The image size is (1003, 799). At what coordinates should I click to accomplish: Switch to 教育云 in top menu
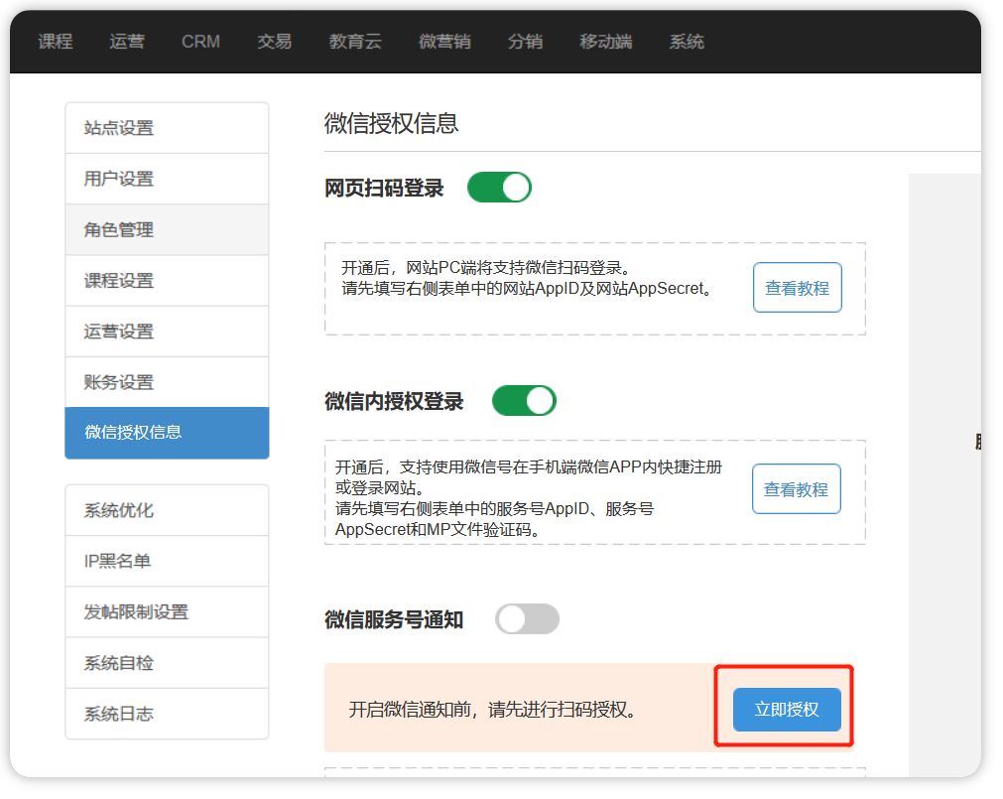(355, 42)
